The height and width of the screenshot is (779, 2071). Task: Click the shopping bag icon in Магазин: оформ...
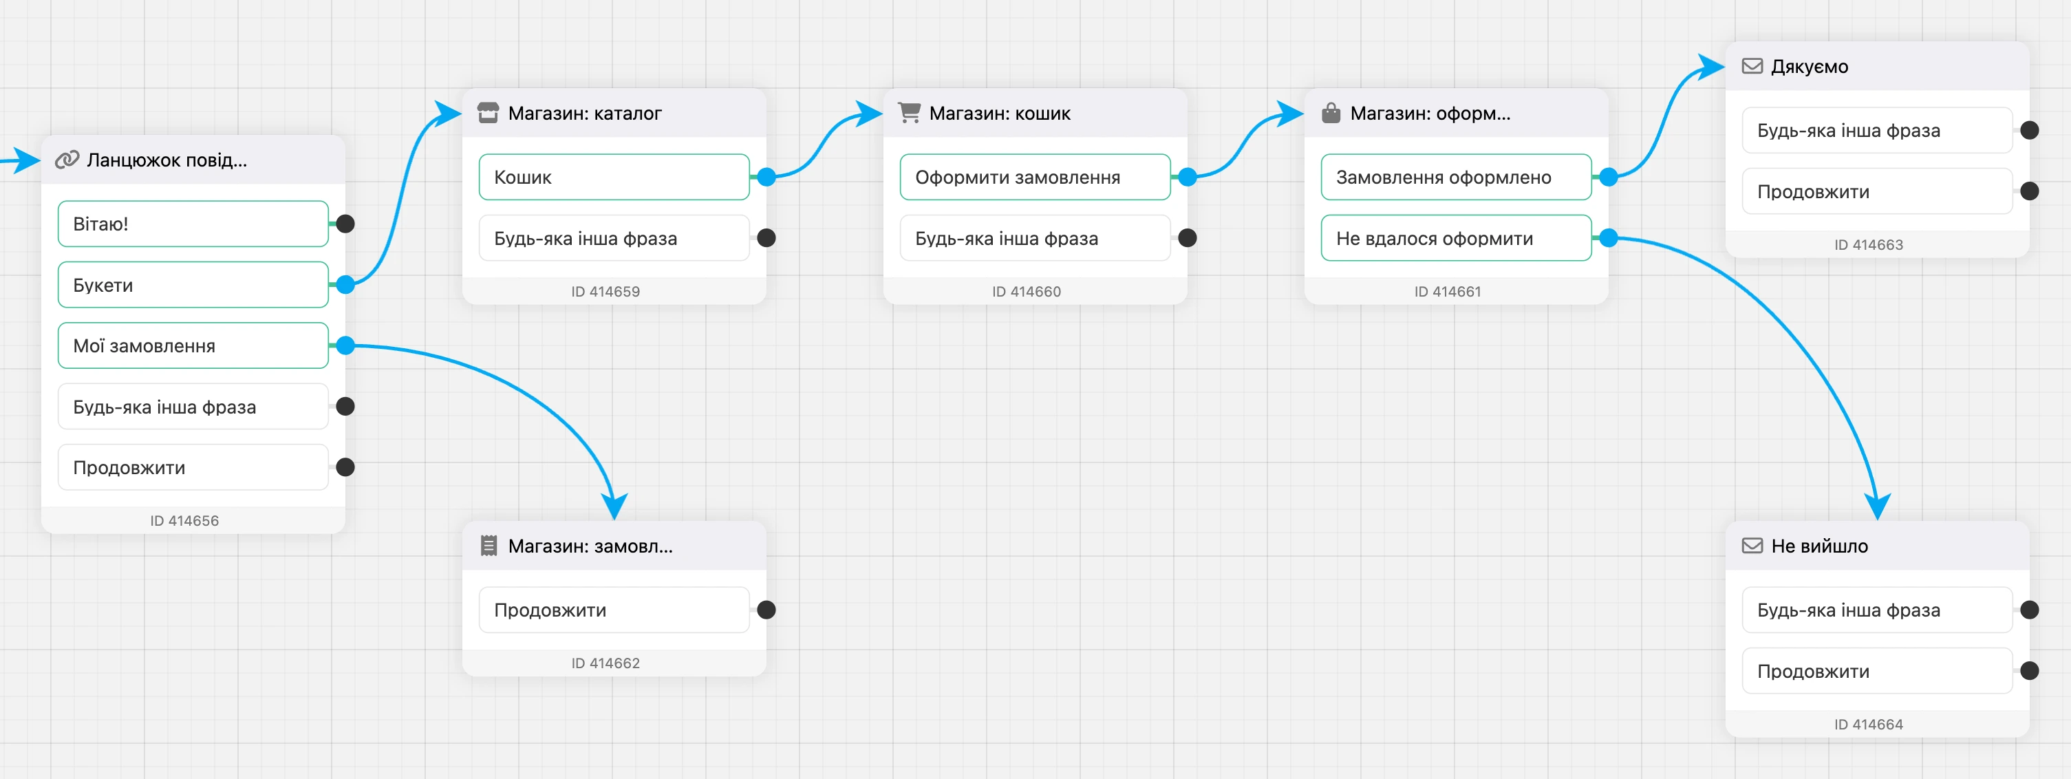(1331, 113)
